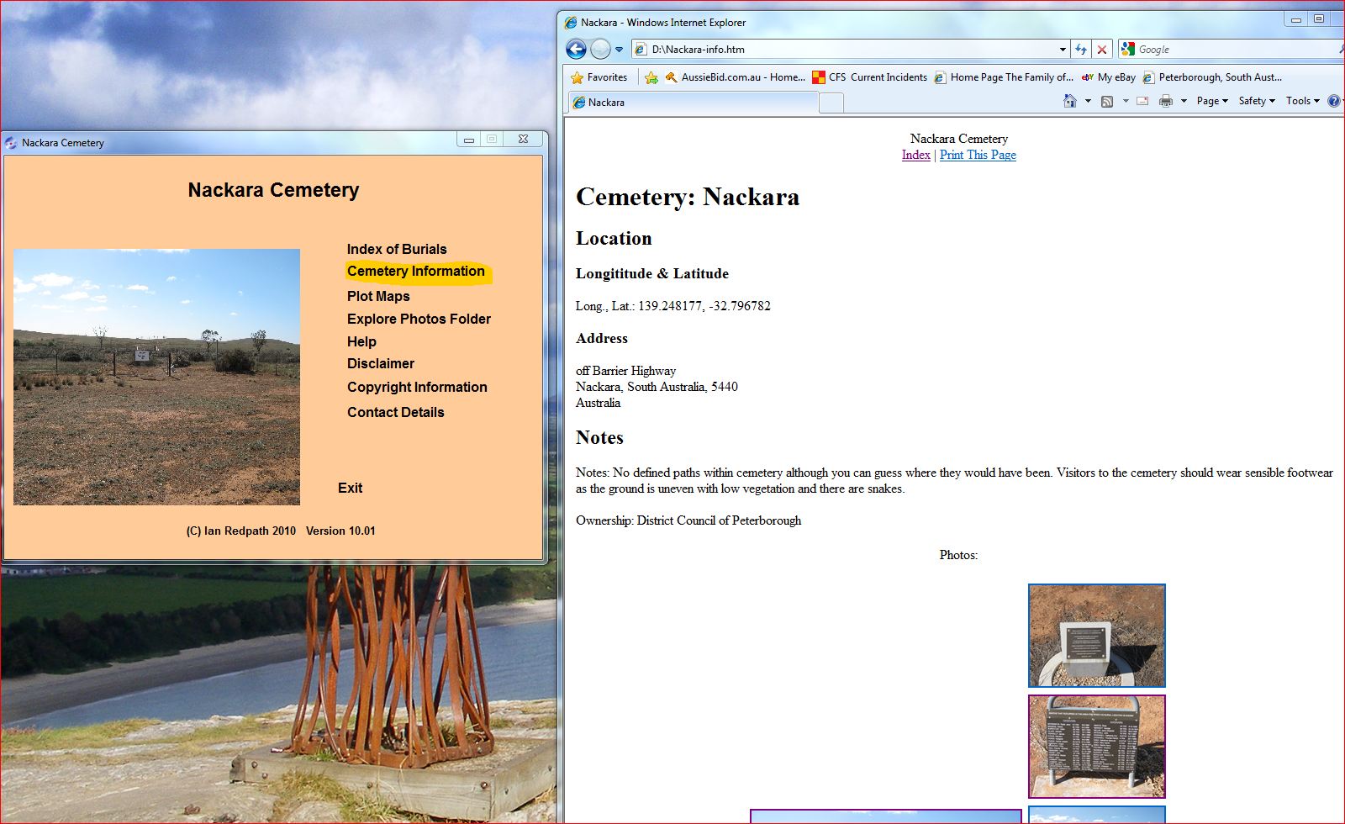Open the Safety menu
Viewport: 1345px width, 824px height.
[x=1257, y=101]
